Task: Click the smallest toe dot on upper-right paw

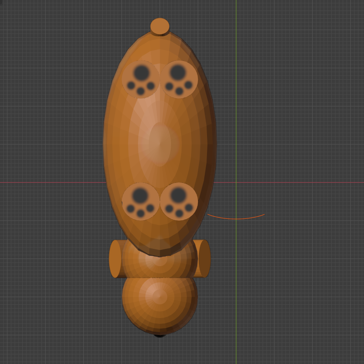Action: (169, 86)
